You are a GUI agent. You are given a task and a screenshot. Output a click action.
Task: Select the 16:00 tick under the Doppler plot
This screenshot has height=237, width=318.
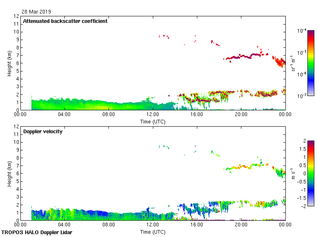[197, 225]
